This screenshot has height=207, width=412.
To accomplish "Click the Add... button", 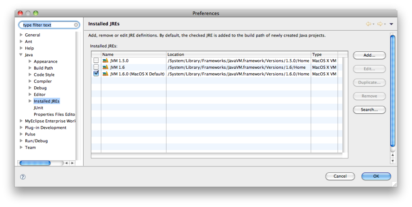I will (369, 55).
